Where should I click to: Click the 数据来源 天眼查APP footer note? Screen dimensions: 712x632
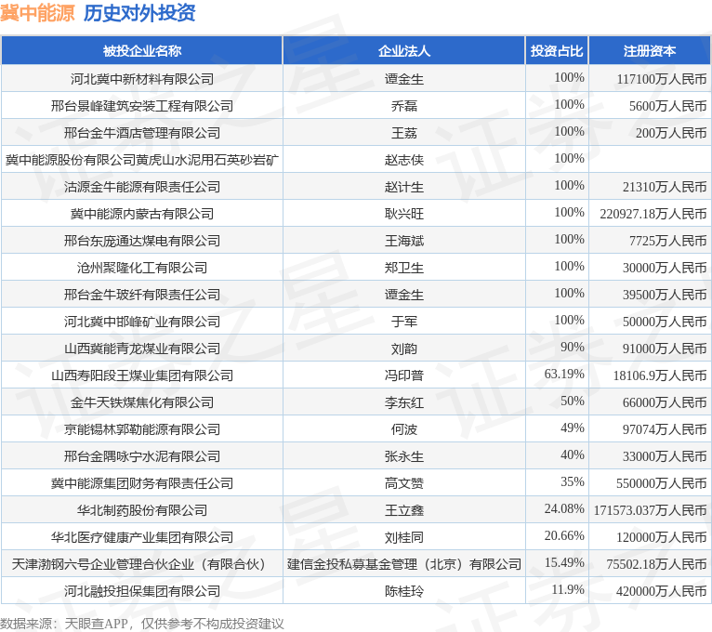(141, 623)
